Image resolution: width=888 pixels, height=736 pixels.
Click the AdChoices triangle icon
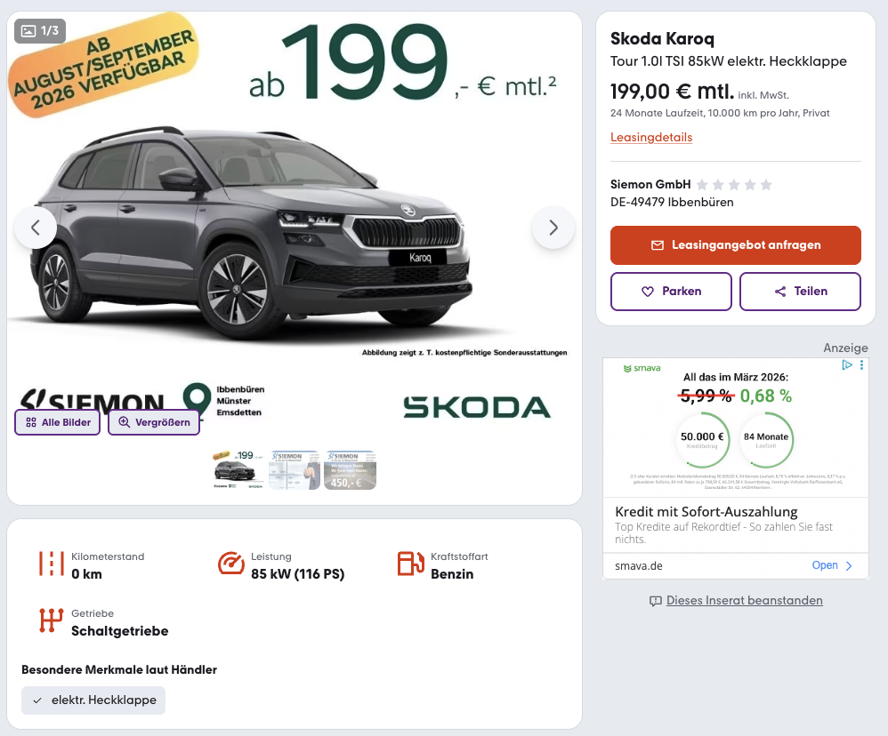848,365
